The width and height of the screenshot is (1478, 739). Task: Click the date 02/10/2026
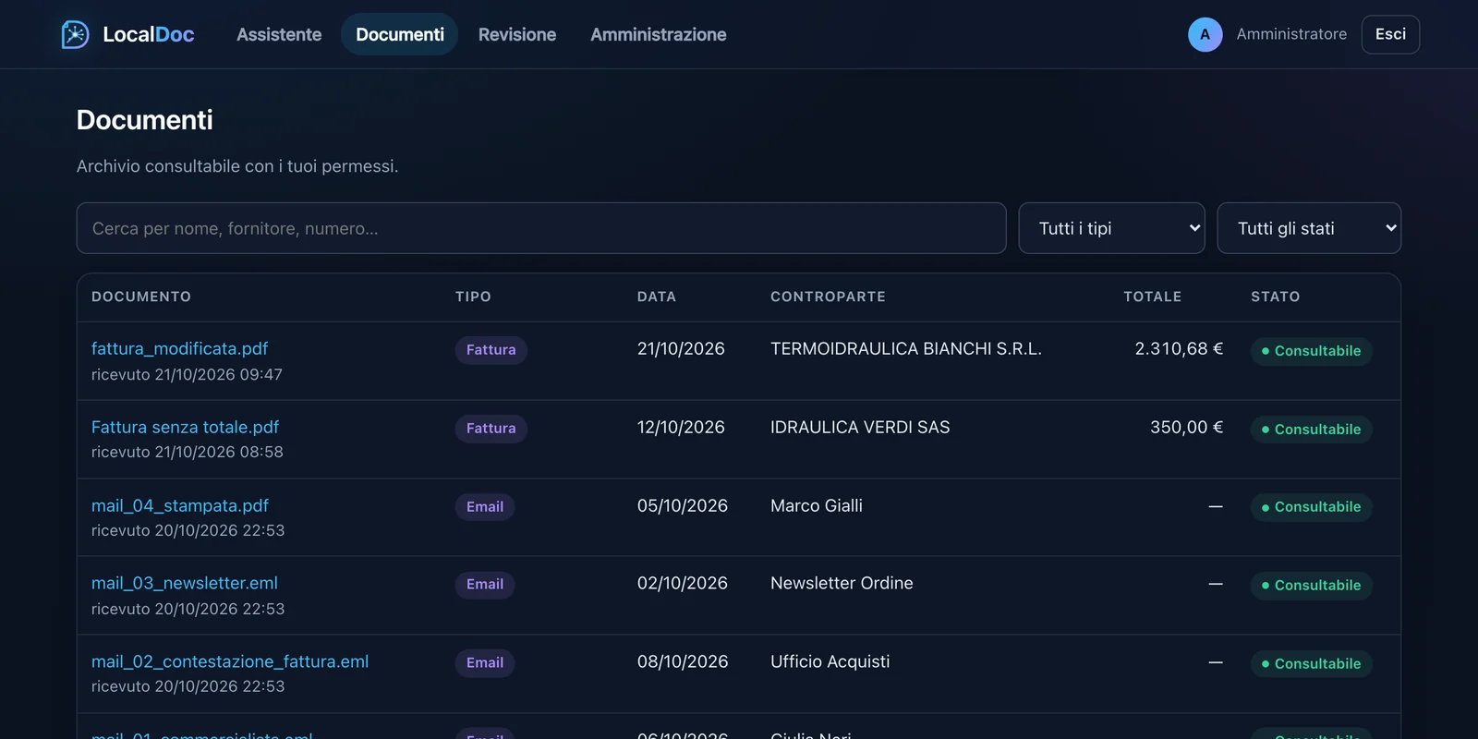pyautogui.click(x=683, y=583)
